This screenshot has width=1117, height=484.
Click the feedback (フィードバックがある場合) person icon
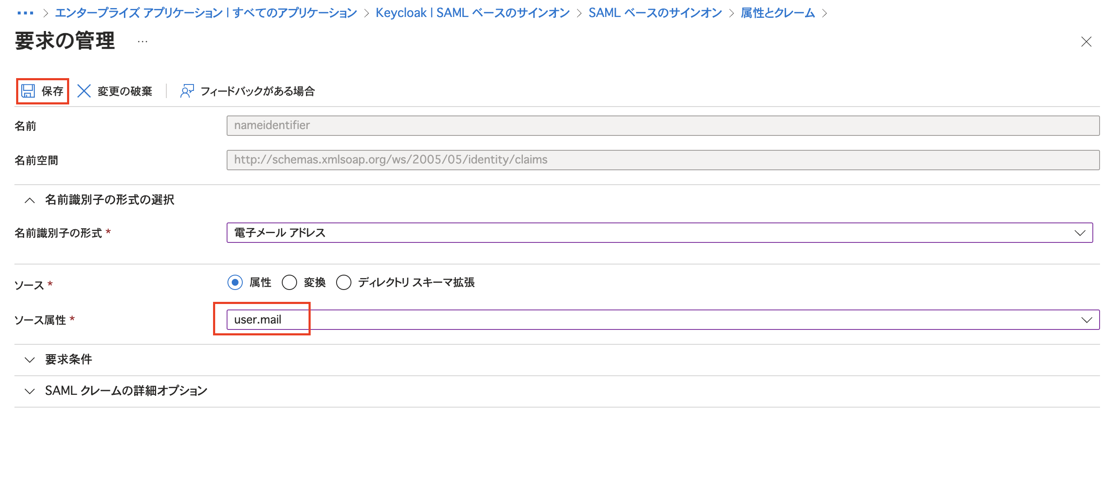[187, 91]
